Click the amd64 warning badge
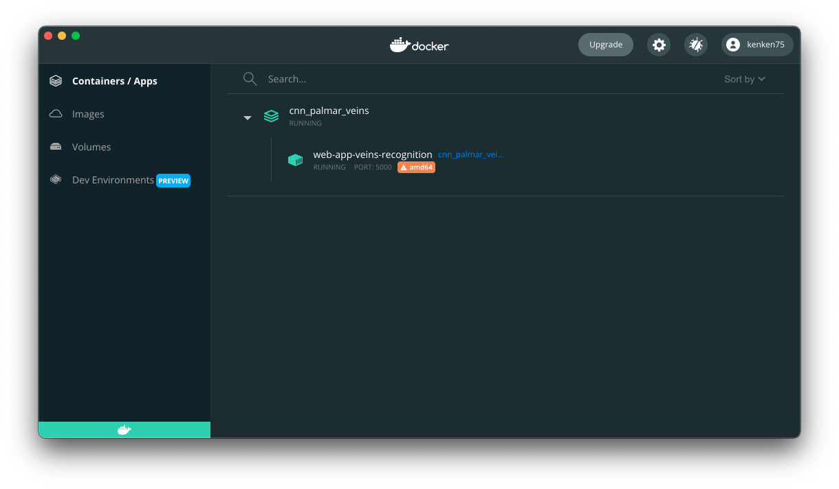839x489 pixels. pos(416,167)
